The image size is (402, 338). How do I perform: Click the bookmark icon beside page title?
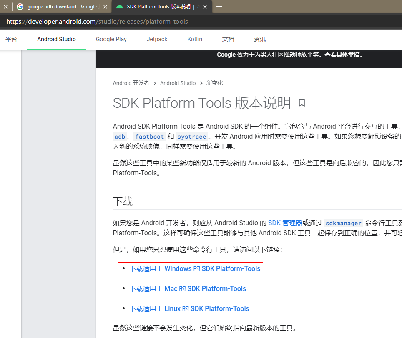[302, 102]
